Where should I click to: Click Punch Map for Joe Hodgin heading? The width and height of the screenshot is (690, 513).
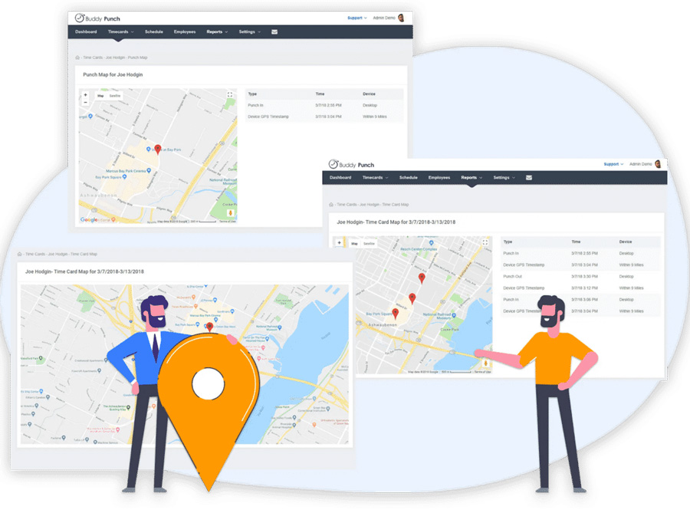(x=113, y=75)
